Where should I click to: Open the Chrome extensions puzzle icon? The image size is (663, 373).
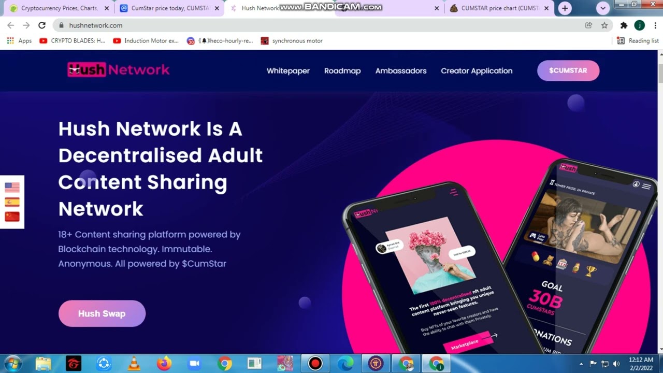(x=624, y=25)
